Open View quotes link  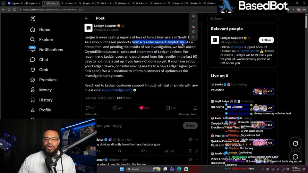point(188,114)
